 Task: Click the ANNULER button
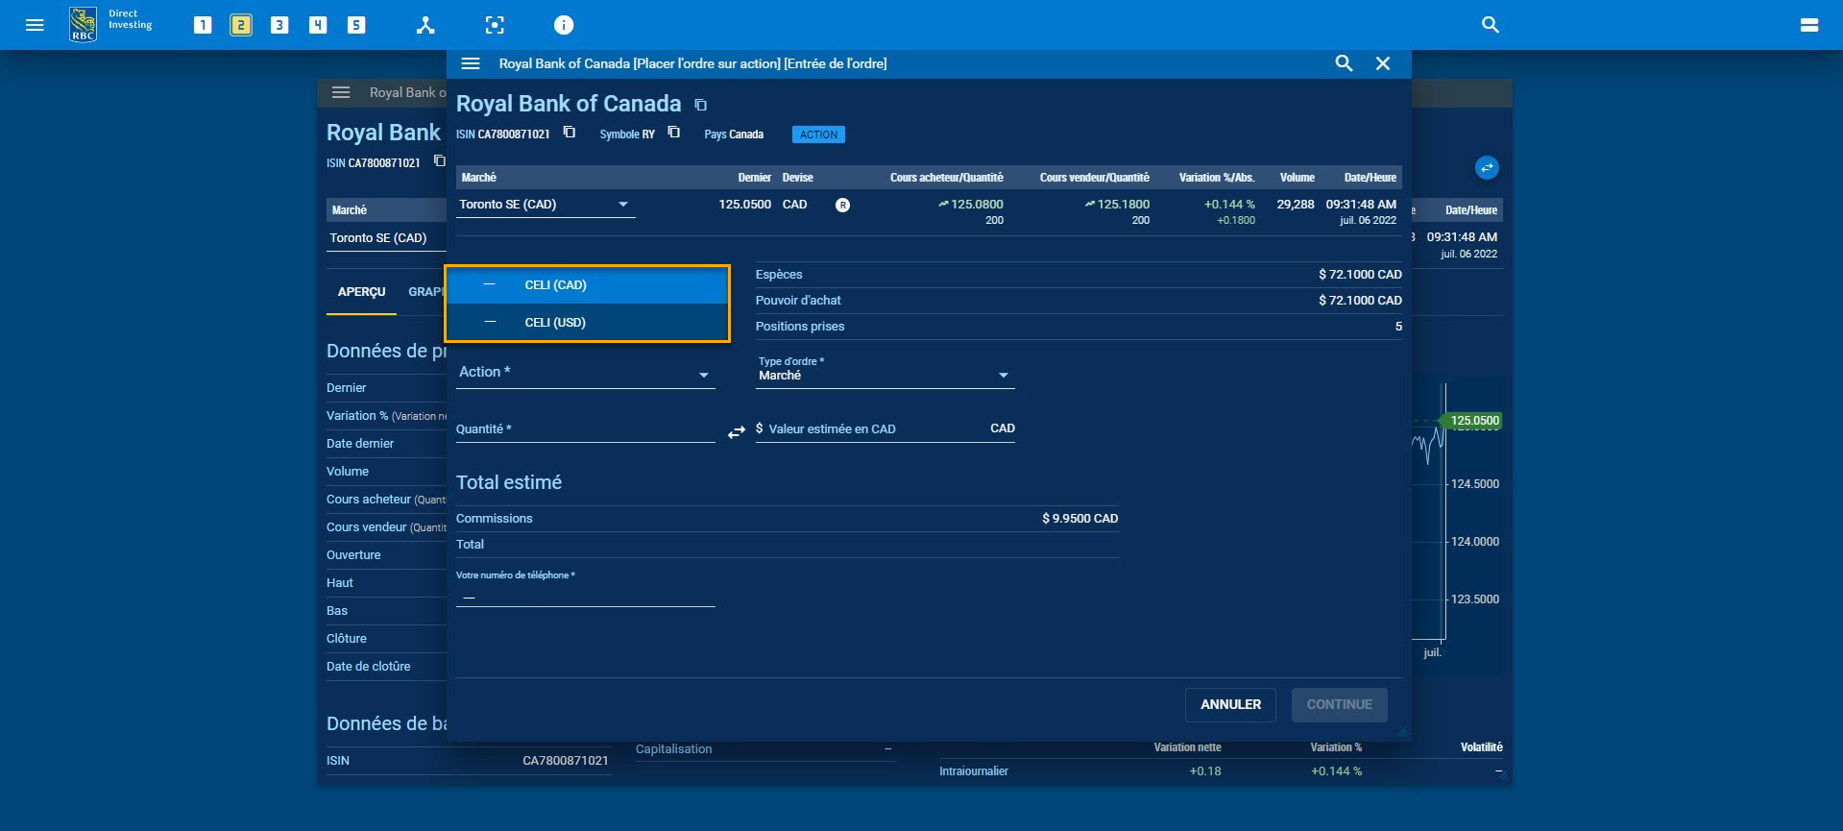pyautogui.click(x=1230, y=704)
